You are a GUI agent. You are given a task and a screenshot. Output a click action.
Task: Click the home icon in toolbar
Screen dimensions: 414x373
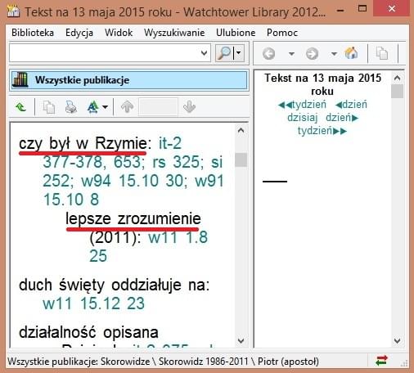[x=351, y=53]
